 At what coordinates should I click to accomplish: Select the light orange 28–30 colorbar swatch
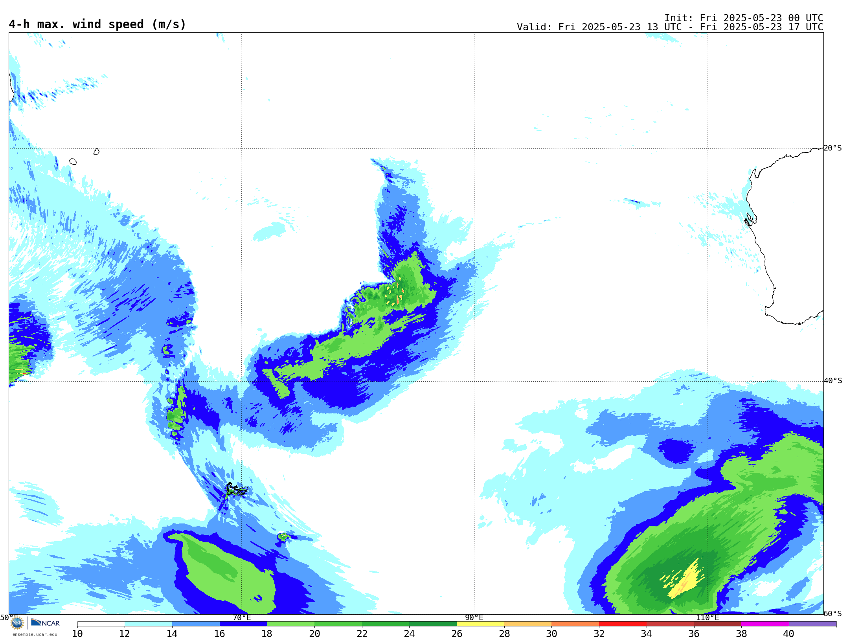click(528, 624)
